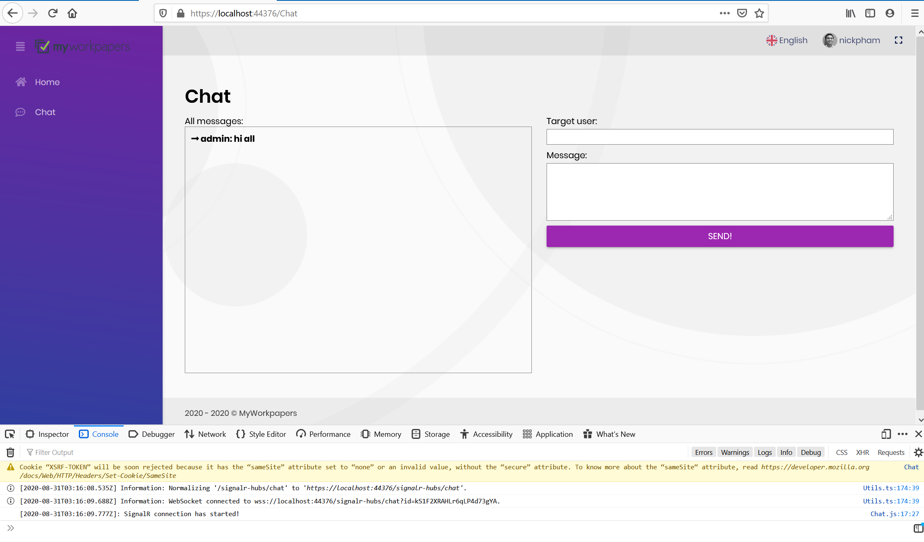
Task: Toggle the XHR console filter
Action: (x=862, y=452)
